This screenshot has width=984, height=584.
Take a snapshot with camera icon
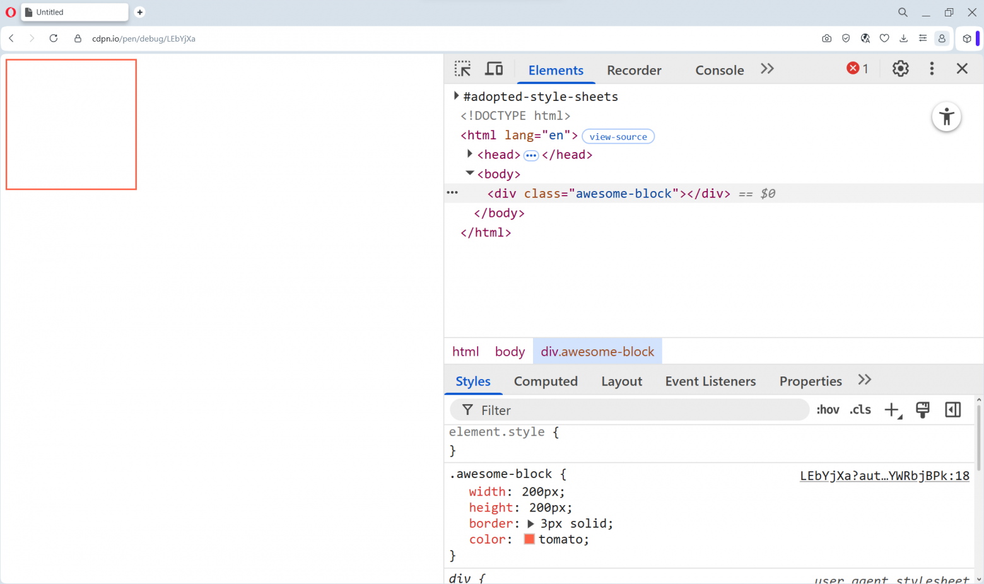tap(826, 38)
